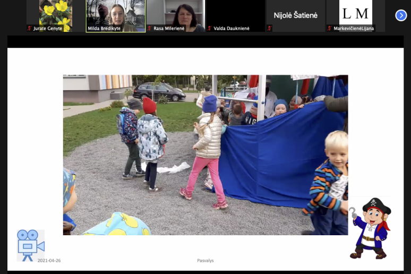Image resolution: width=411 pixels, height=274 pixels.
Task: Select Valda Dauknienė's blank video tile
Action: pyautogui.click(x=235, y=16)
